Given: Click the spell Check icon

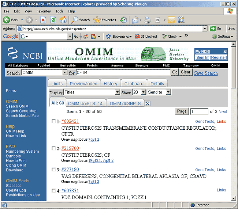Looking at the screenshot, I should pos(164,36).
